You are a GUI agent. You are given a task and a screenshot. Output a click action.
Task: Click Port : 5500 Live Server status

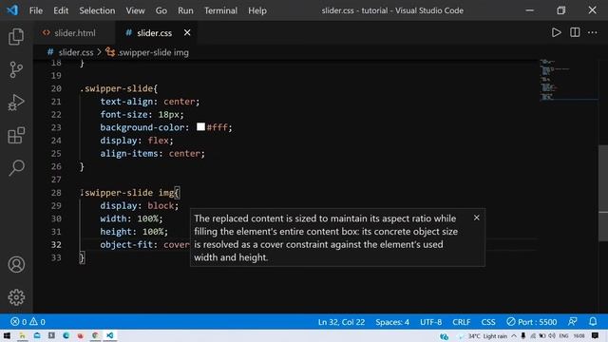532,322
